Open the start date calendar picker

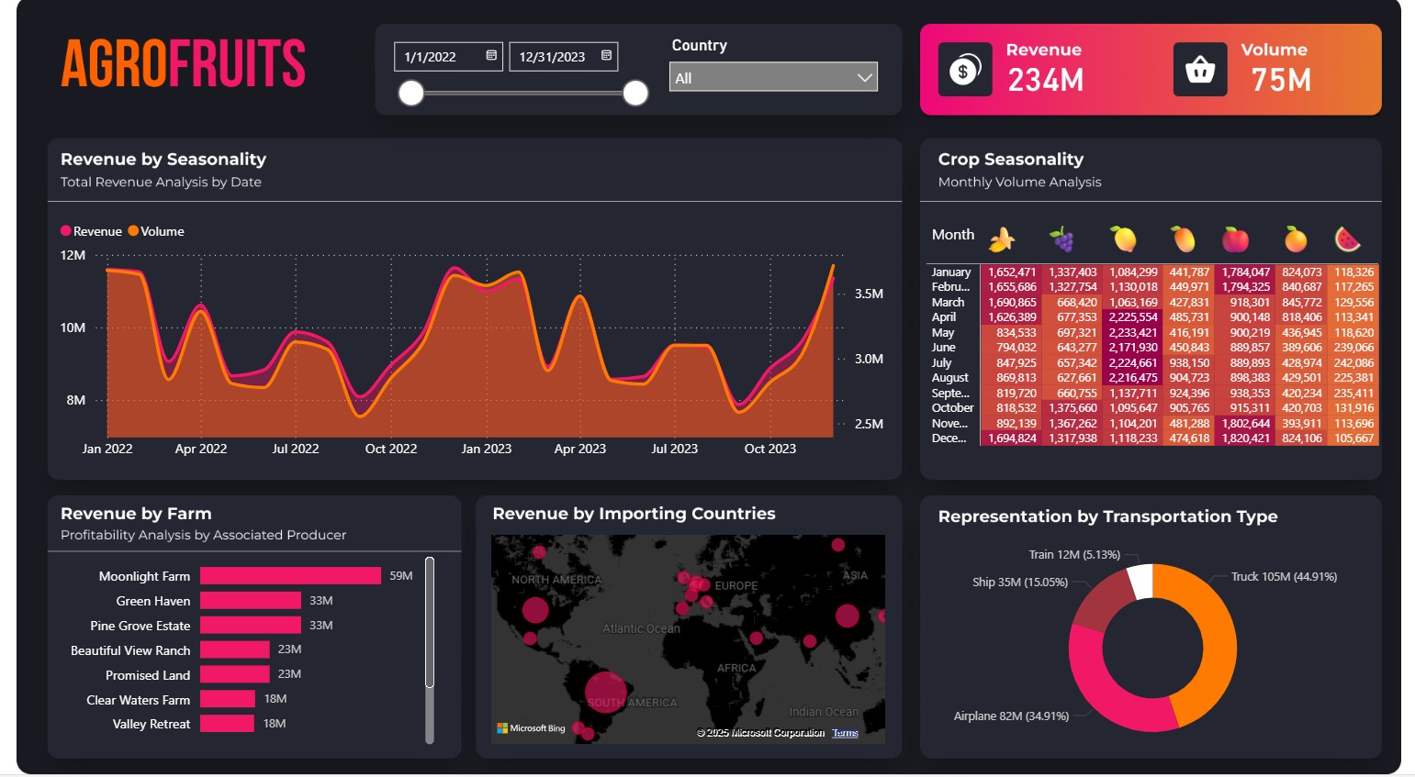coord(491,56)
